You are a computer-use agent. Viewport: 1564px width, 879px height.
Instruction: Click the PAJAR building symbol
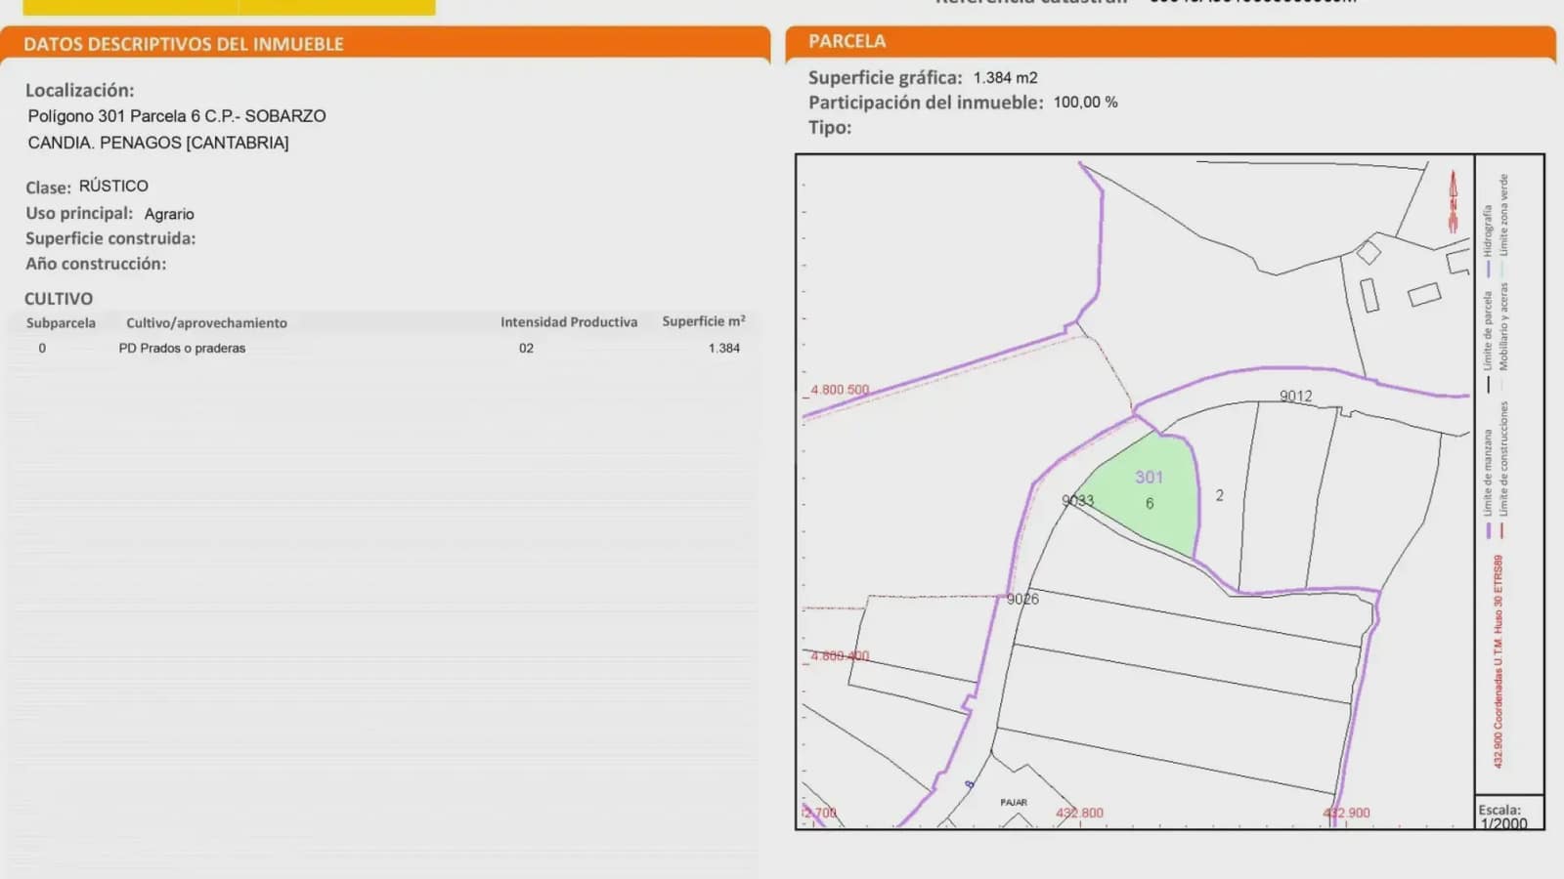tap(1014, 803)
